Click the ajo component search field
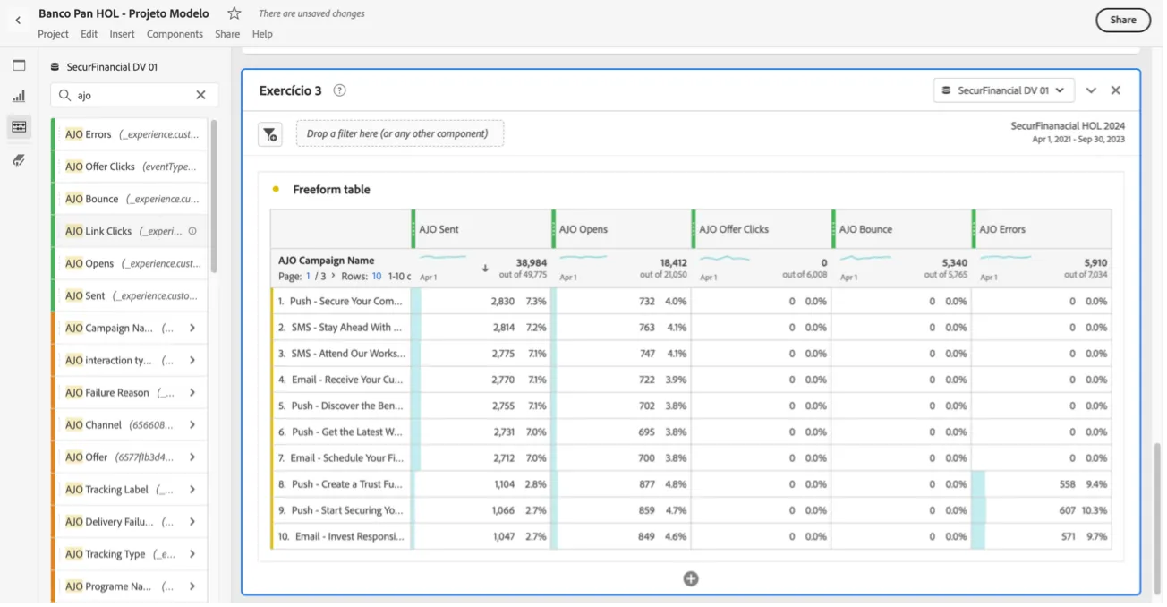The image size is (1167, 607). tap(134, 95)
